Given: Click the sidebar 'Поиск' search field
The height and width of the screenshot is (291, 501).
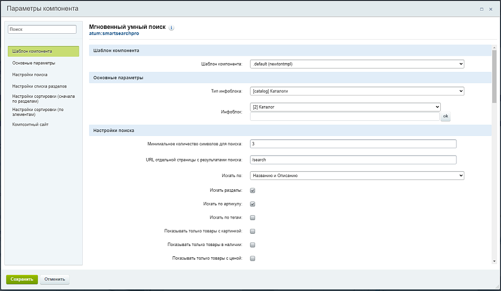Looking at the screenshot, I should [43, 29].
